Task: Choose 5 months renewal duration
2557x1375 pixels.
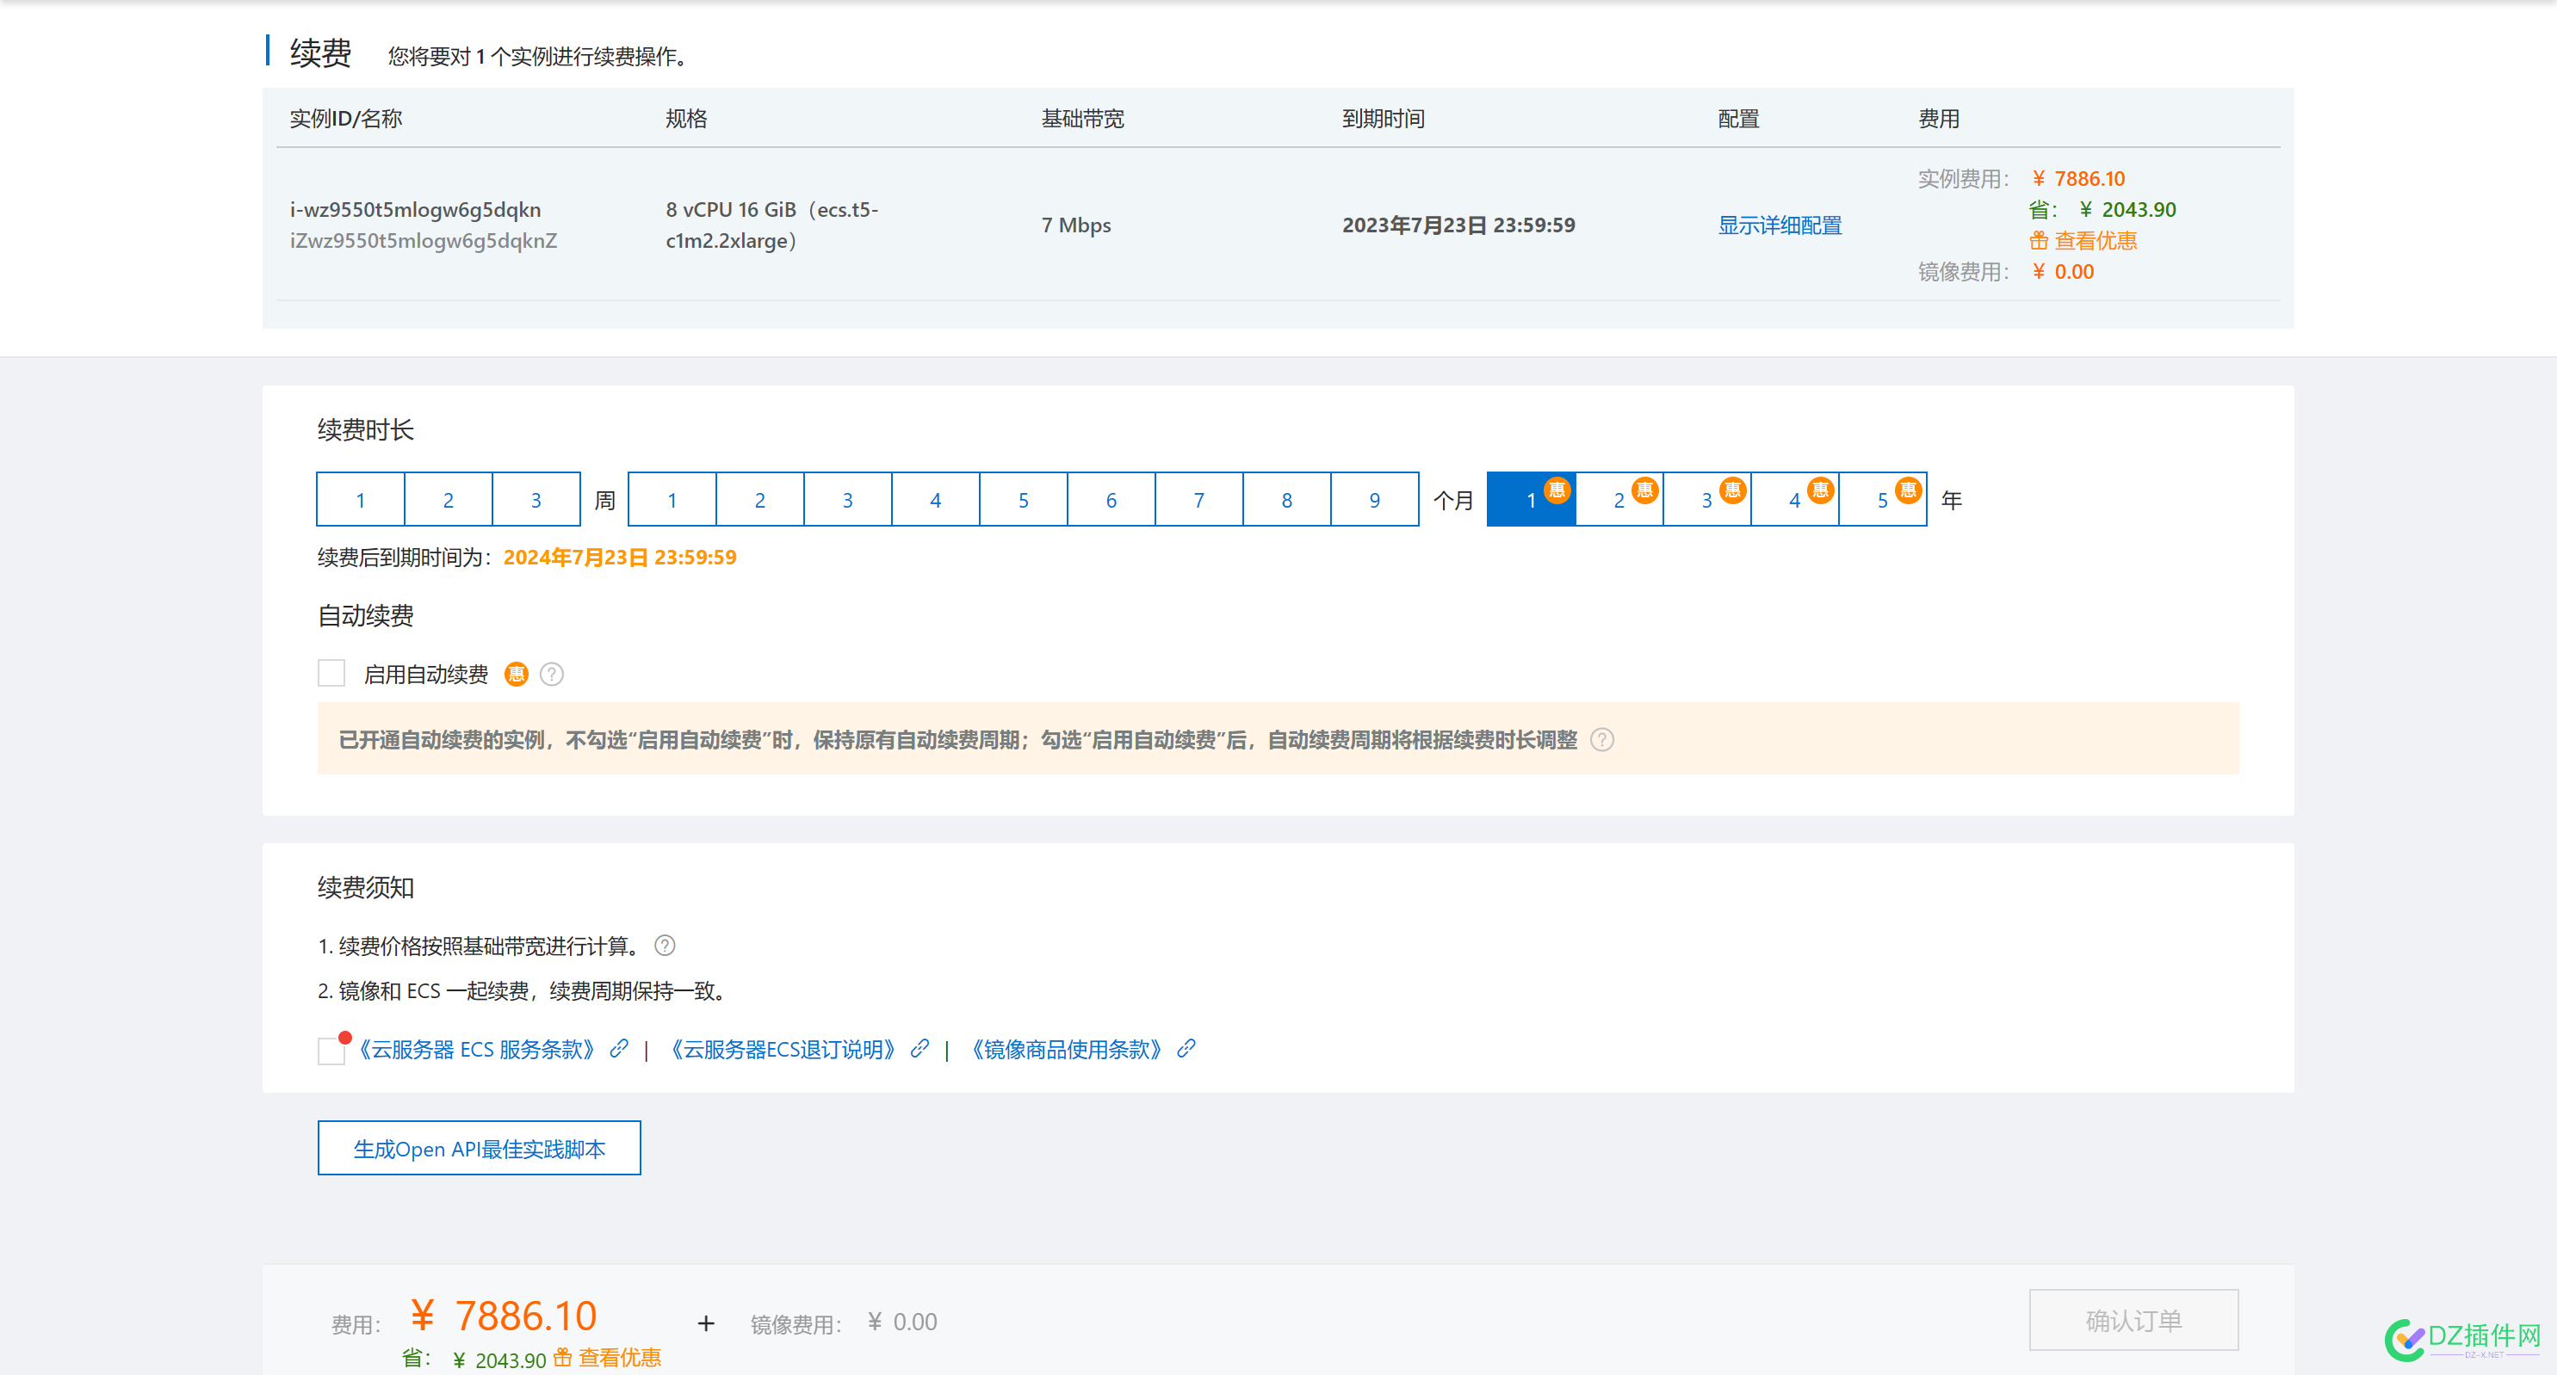Action: coord(1024,499)
